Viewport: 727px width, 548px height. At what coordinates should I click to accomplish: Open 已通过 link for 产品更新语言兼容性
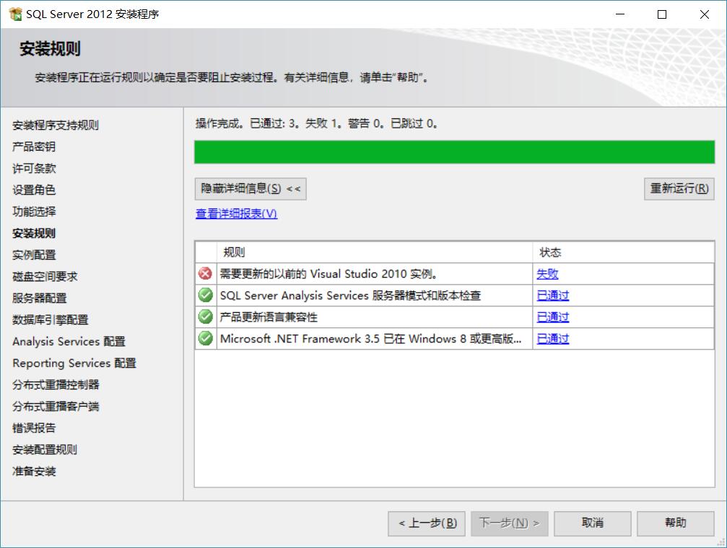553,317
